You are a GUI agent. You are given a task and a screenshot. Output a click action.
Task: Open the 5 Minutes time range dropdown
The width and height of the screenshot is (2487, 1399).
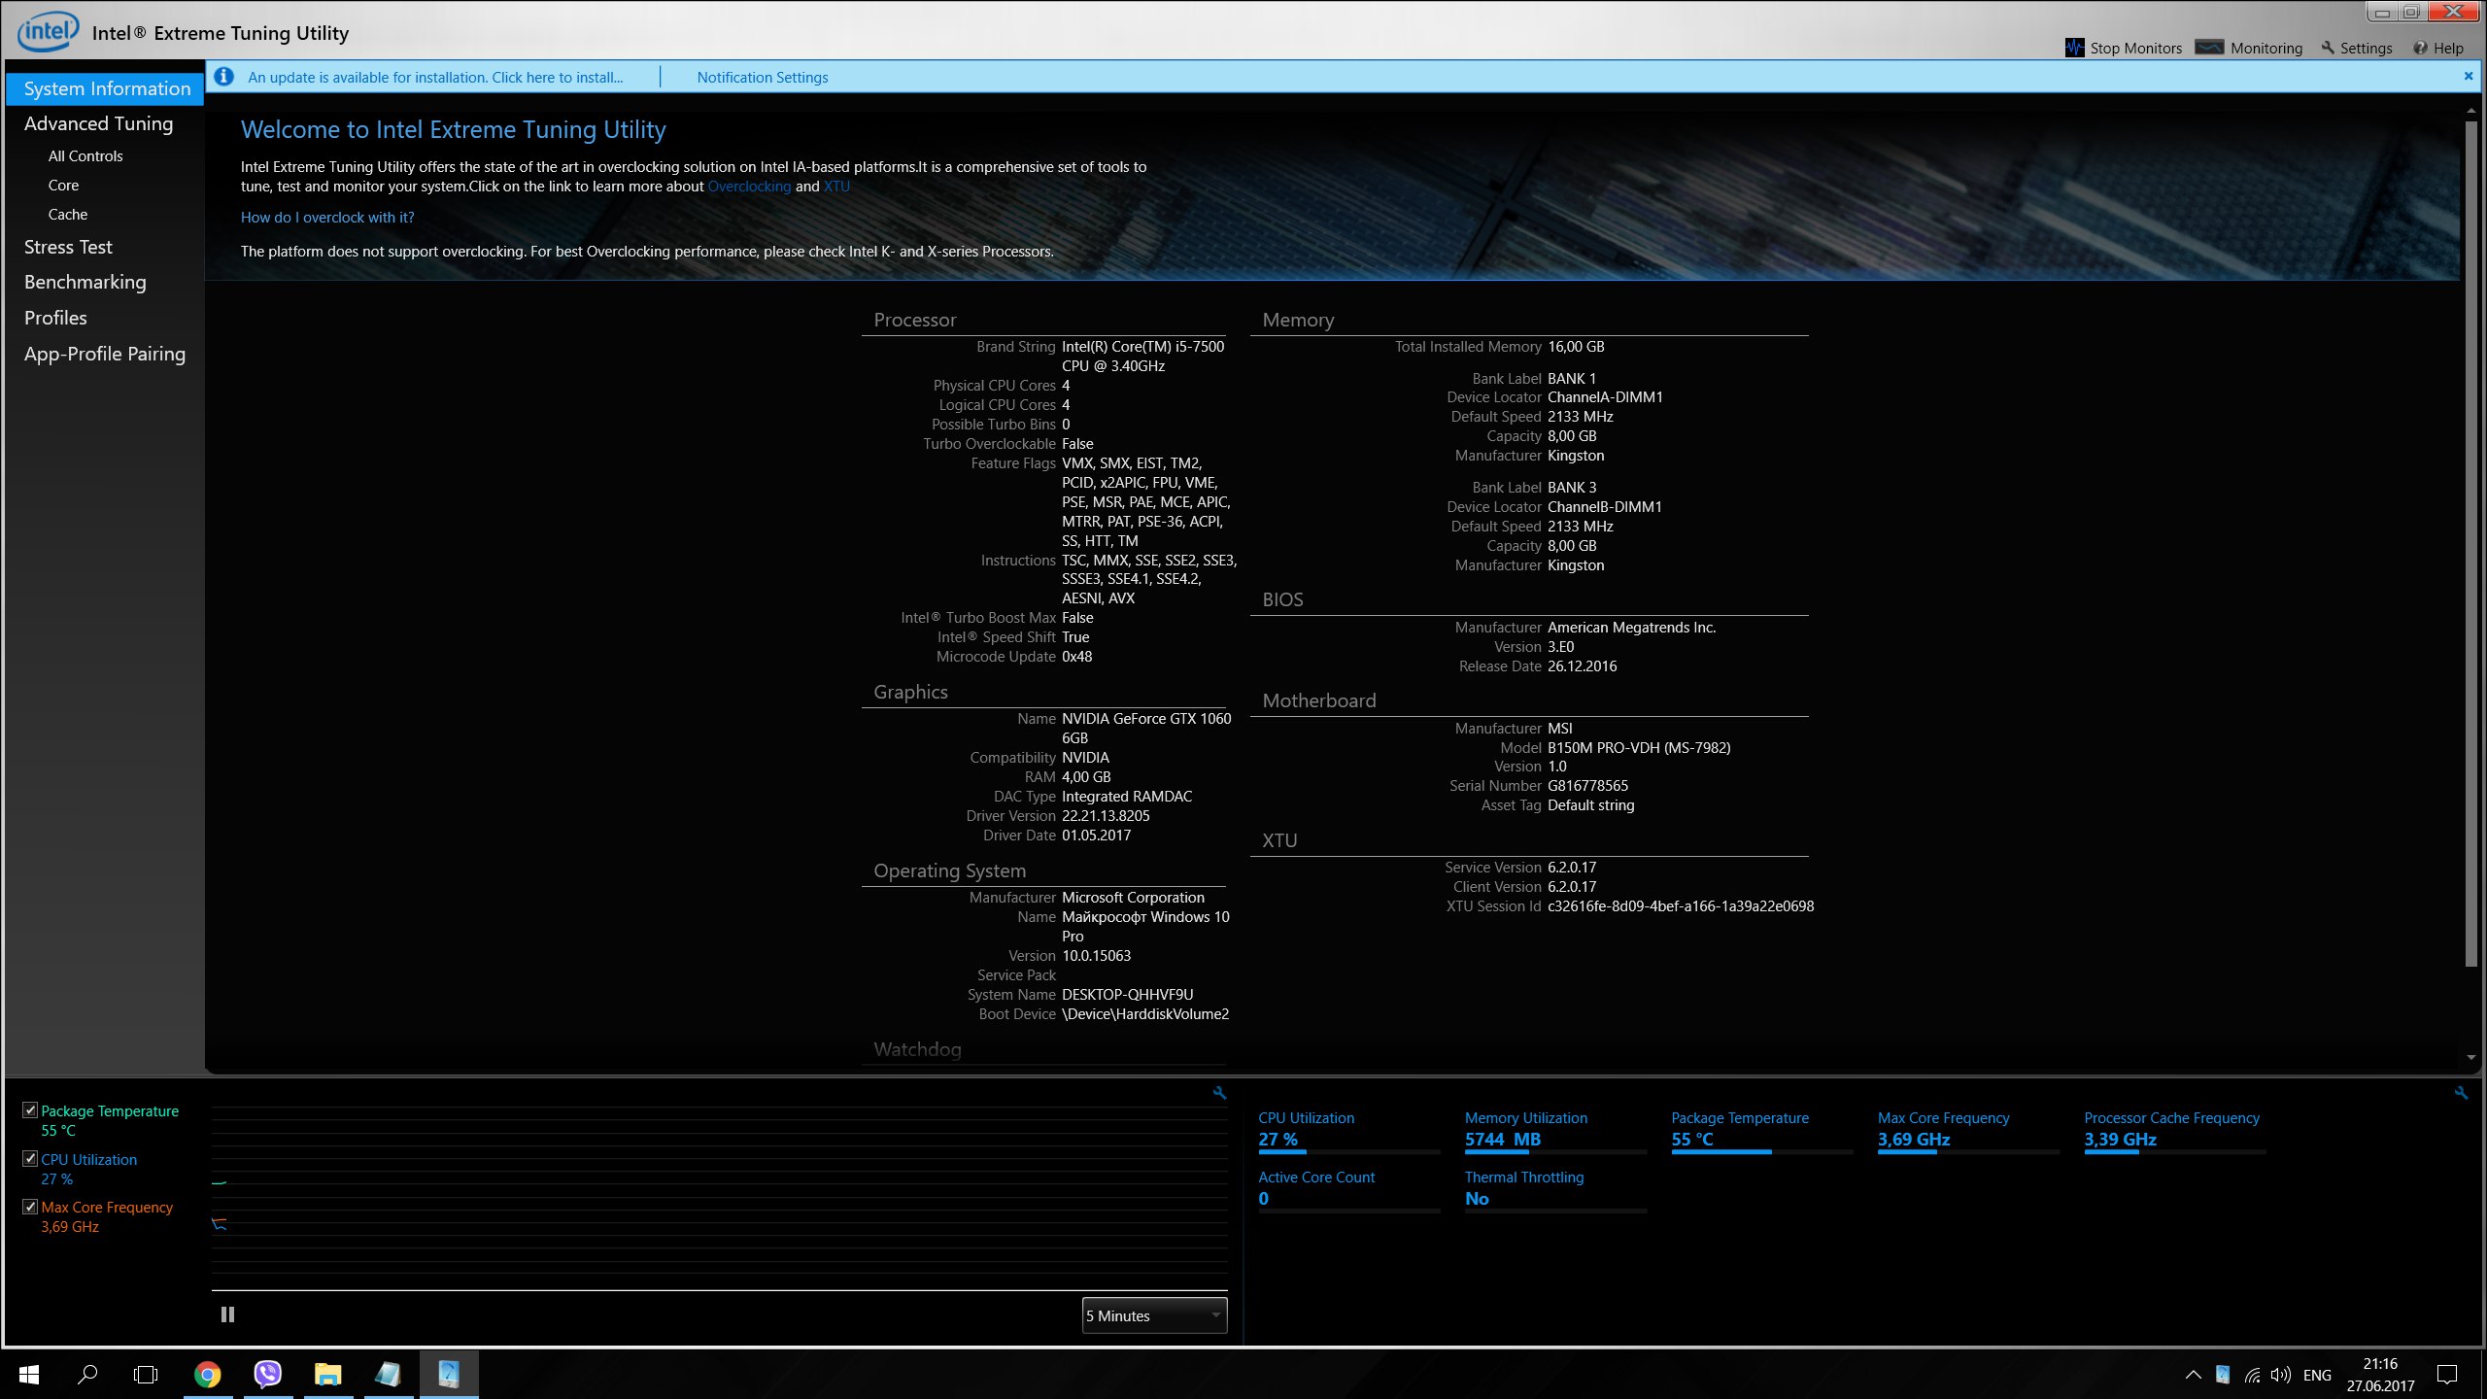click(1154, 1315)
